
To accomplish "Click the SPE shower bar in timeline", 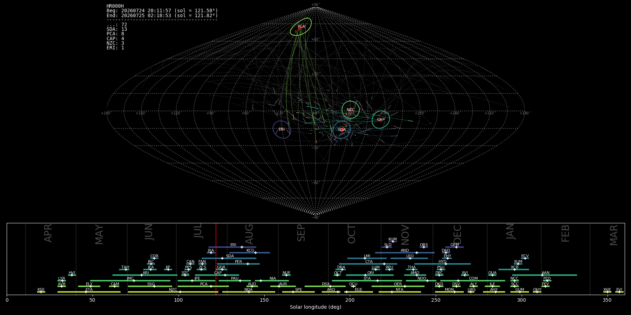I will click(x=298, y=292).
